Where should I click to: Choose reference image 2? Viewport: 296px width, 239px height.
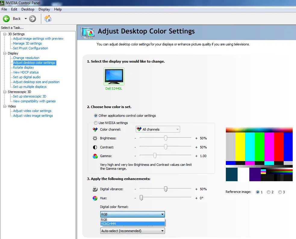tap(269, 192)
